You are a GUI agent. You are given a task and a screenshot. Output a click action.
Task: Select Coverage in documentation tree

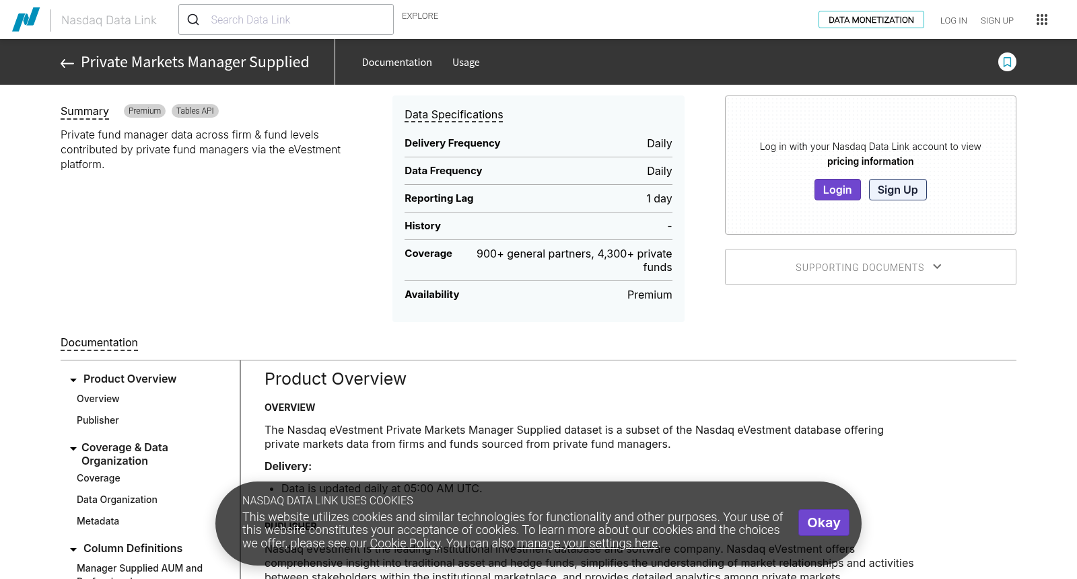98,478
